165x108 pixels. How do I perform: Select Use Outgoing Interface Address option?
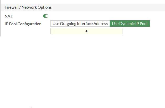tap(80, 24)
